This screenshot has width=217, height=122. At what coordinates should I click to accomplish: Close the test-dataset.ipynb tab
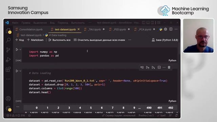click(x=79, y=29)
